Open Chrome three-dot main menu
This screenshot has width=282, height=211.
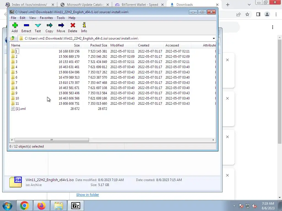point(276,14)
